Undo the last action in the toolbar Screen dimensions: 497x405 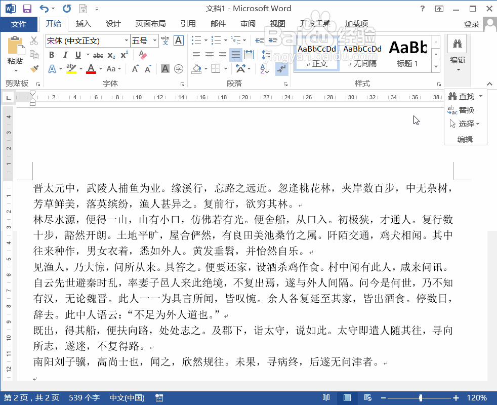click(44, 9)
